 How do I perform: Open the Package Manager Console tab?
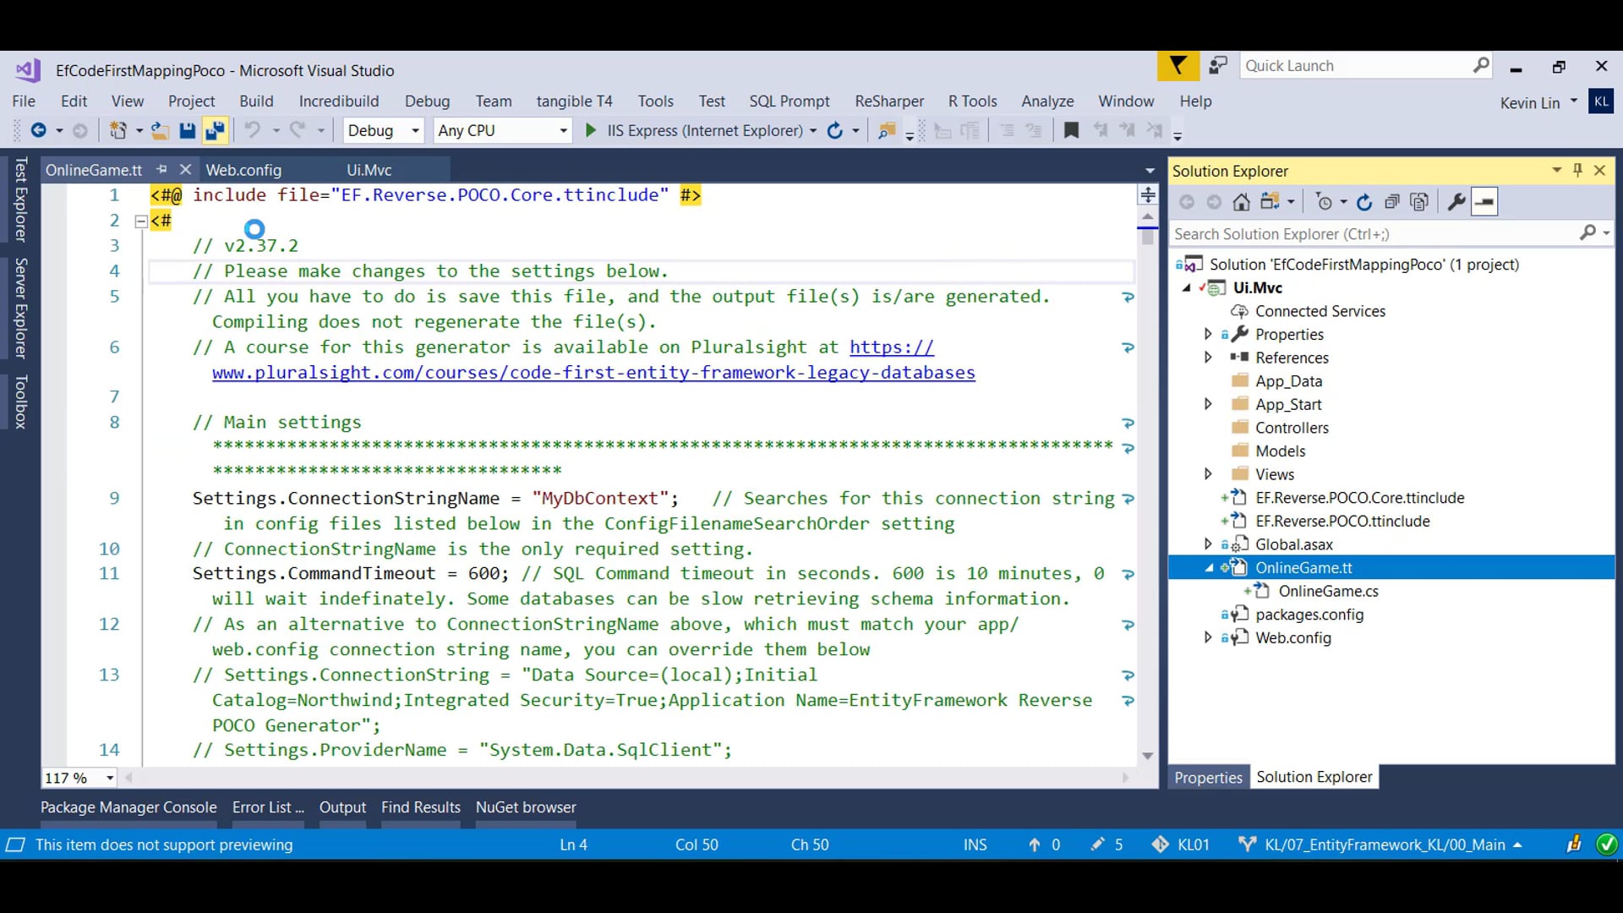coord(128,807)
